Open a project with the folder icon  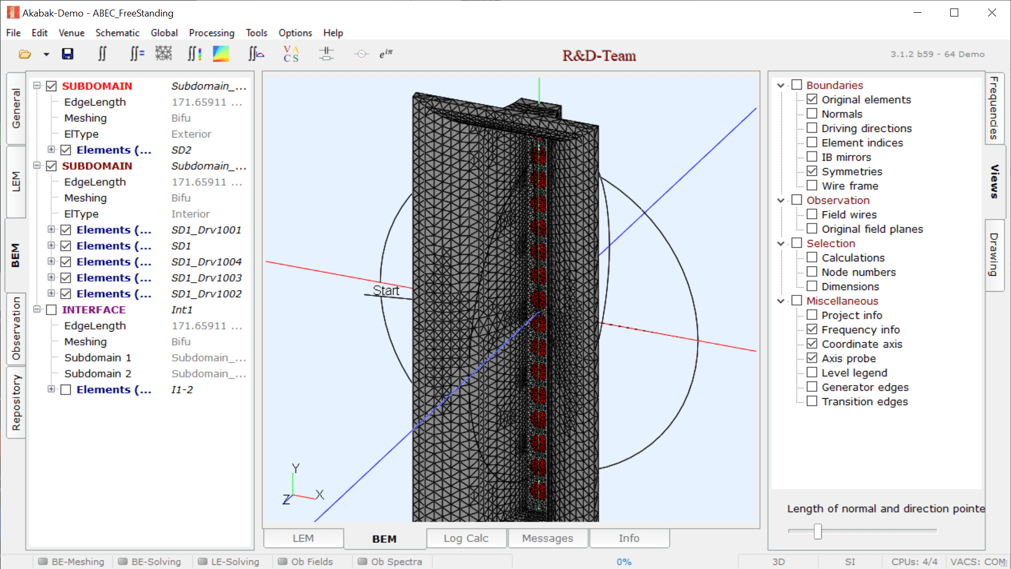tap(25, 54)
